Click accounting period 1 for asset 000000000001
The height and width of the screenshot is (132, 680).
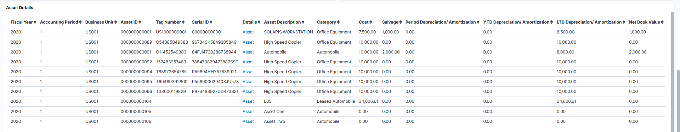tap(41, 32)
